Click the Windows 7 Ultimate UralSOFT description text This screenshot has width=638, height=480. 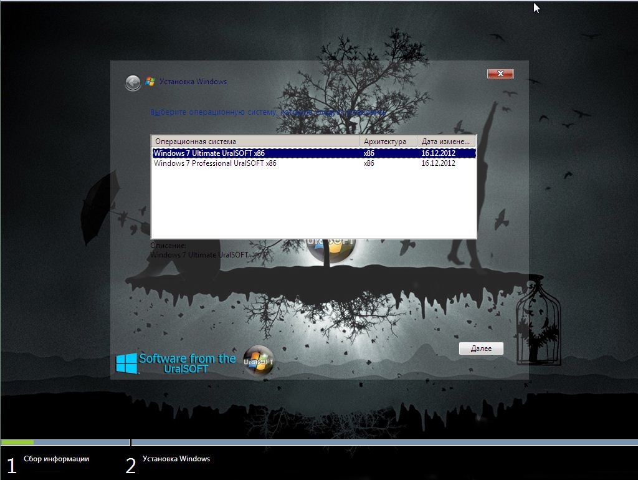(199, 255)
